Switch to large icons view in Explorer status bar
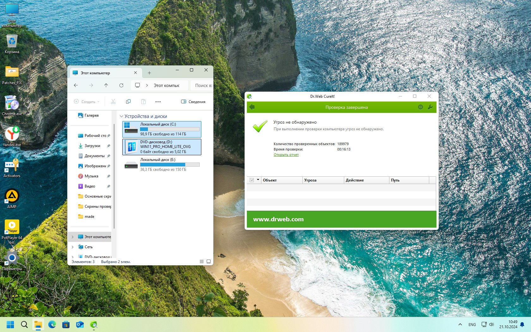This screenshot has height=332, width=531. point(209,261)
